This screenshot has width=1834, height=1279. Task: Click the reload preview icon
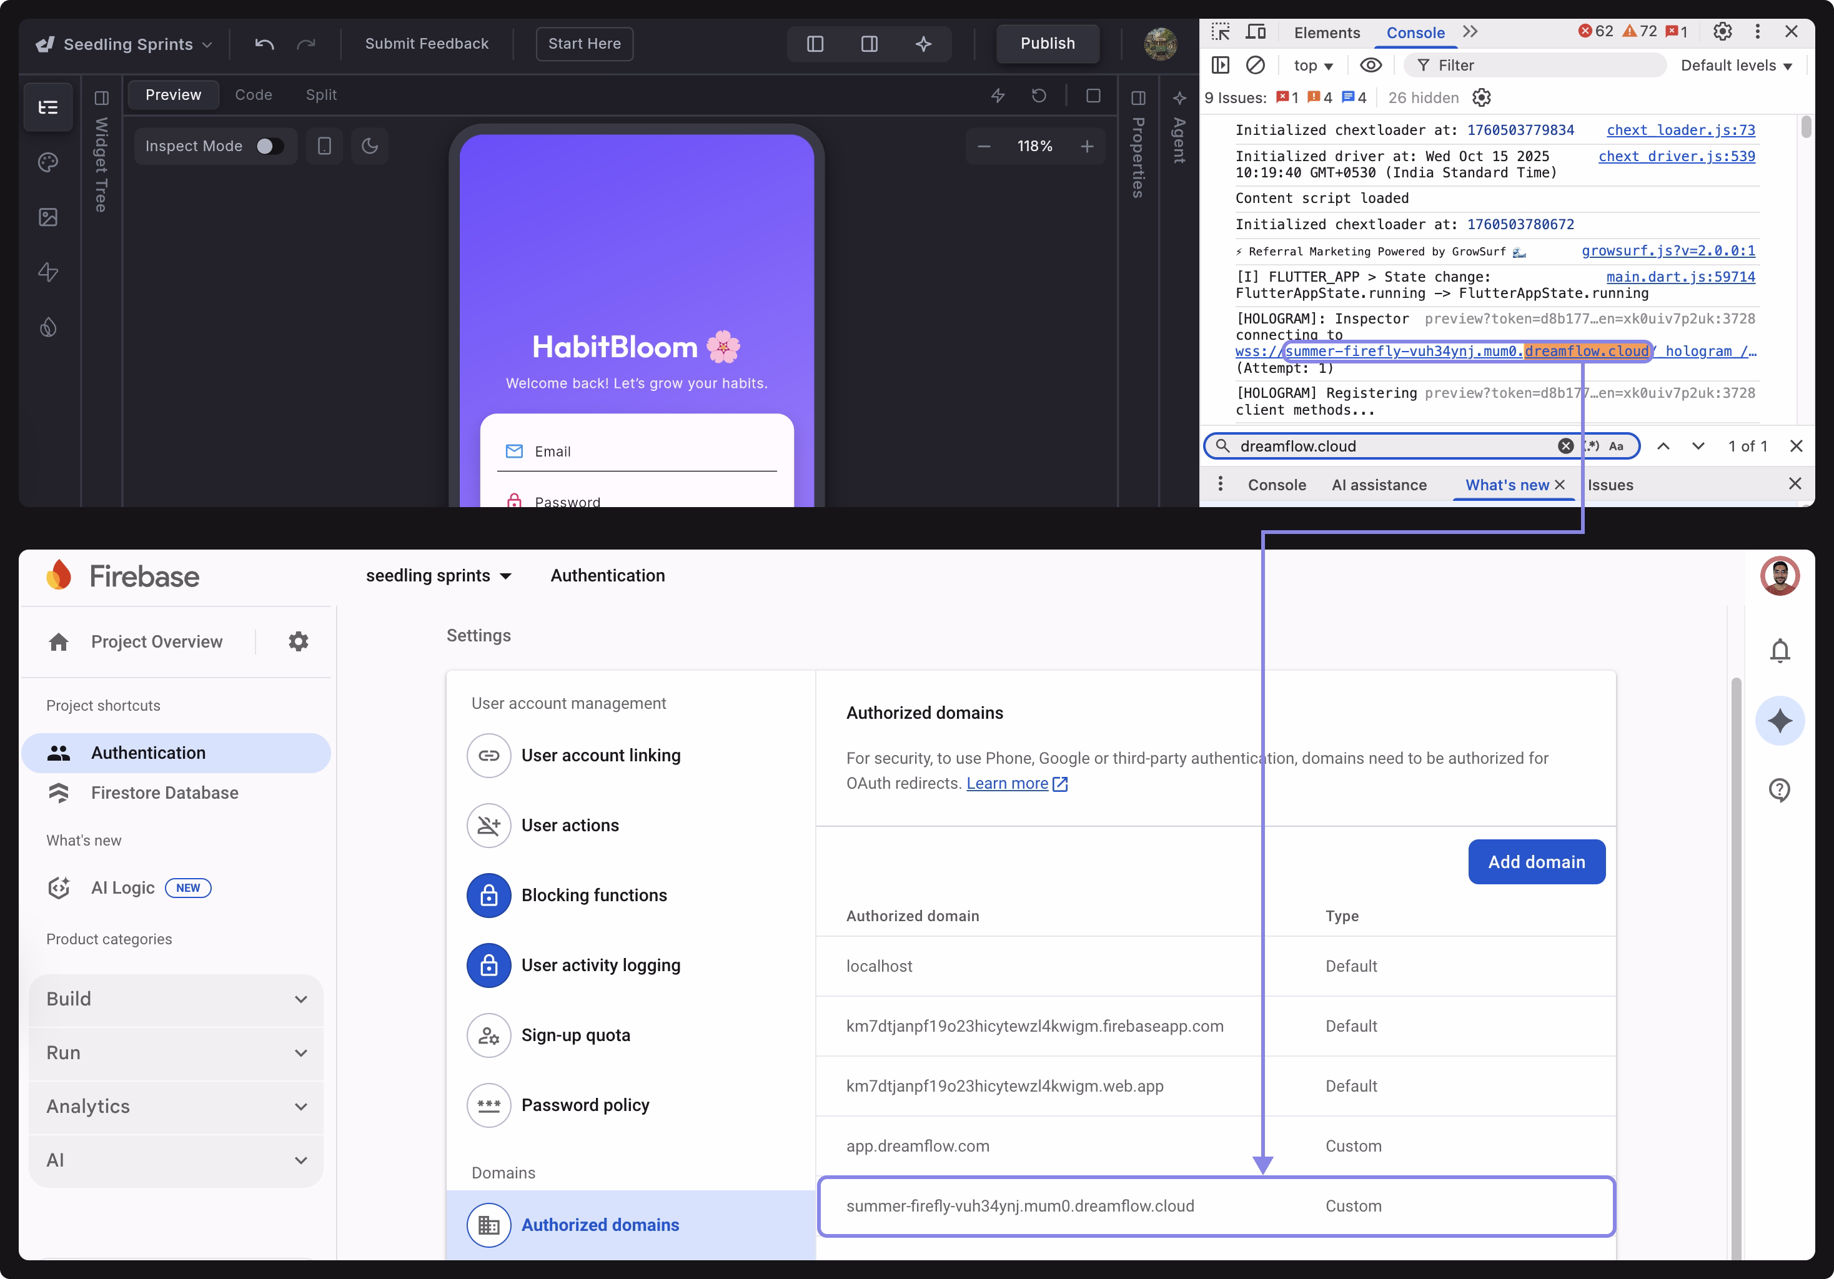(x=1038, y=96)
